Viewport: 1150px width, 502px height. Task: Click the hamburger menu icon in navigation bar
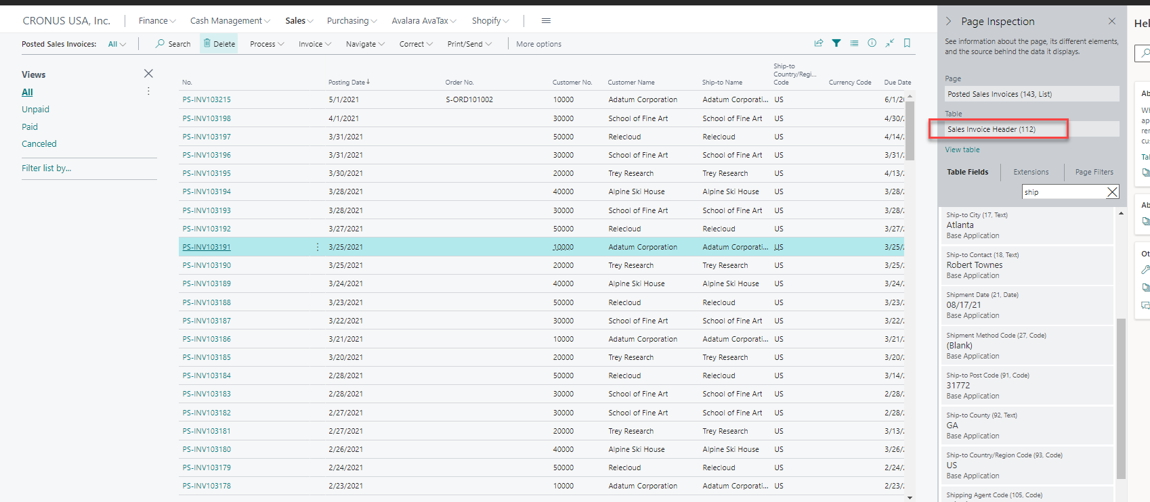click(546, 21)
